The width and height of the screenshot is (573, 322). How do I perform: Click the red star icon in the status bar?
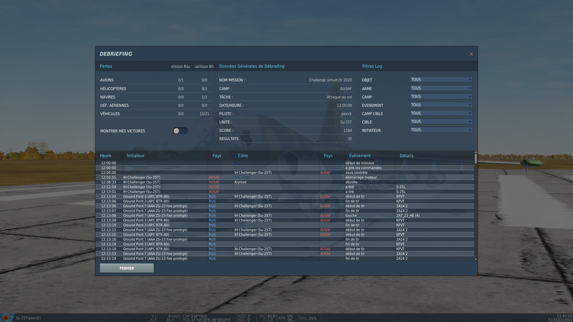(x=6, y=318)
